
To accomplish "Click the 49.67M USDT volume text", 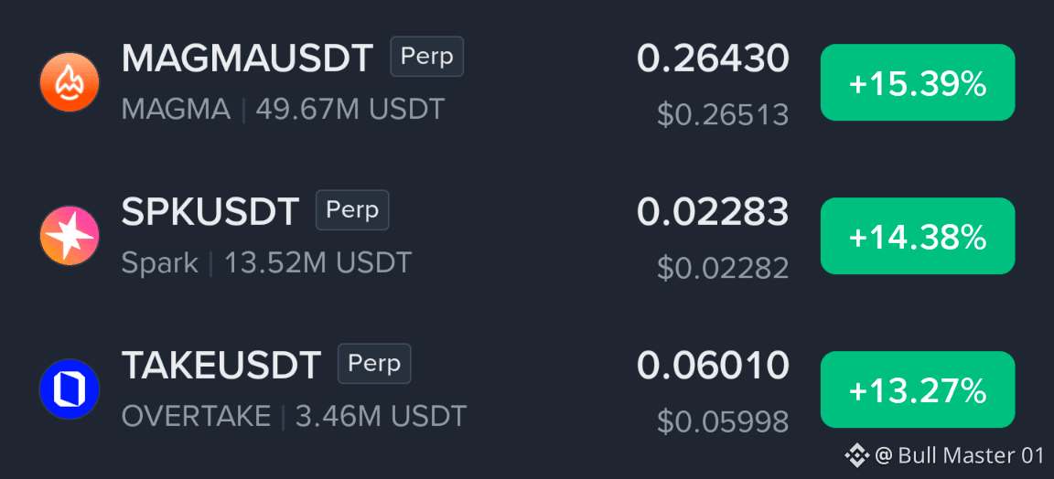I will [x=350, y=109].
